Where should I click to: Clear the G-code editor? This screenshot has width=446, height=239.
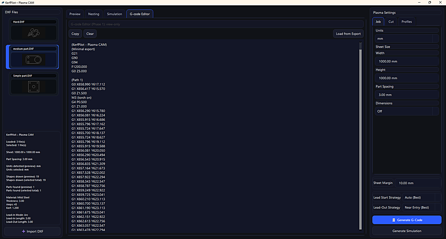90,33
